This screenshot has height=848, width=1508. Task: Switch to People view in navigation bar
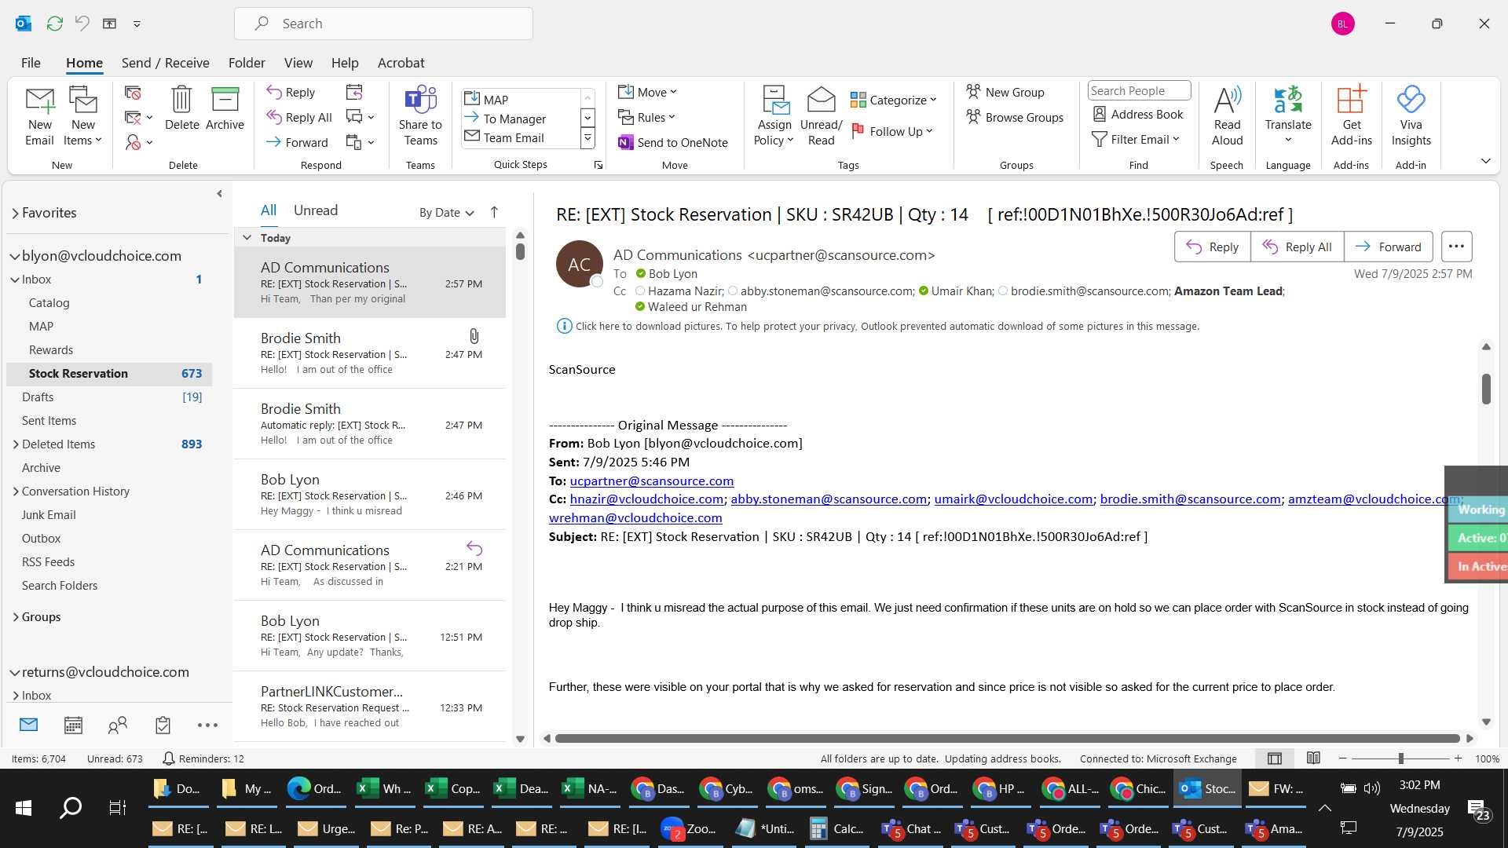(x=118, y=725)
